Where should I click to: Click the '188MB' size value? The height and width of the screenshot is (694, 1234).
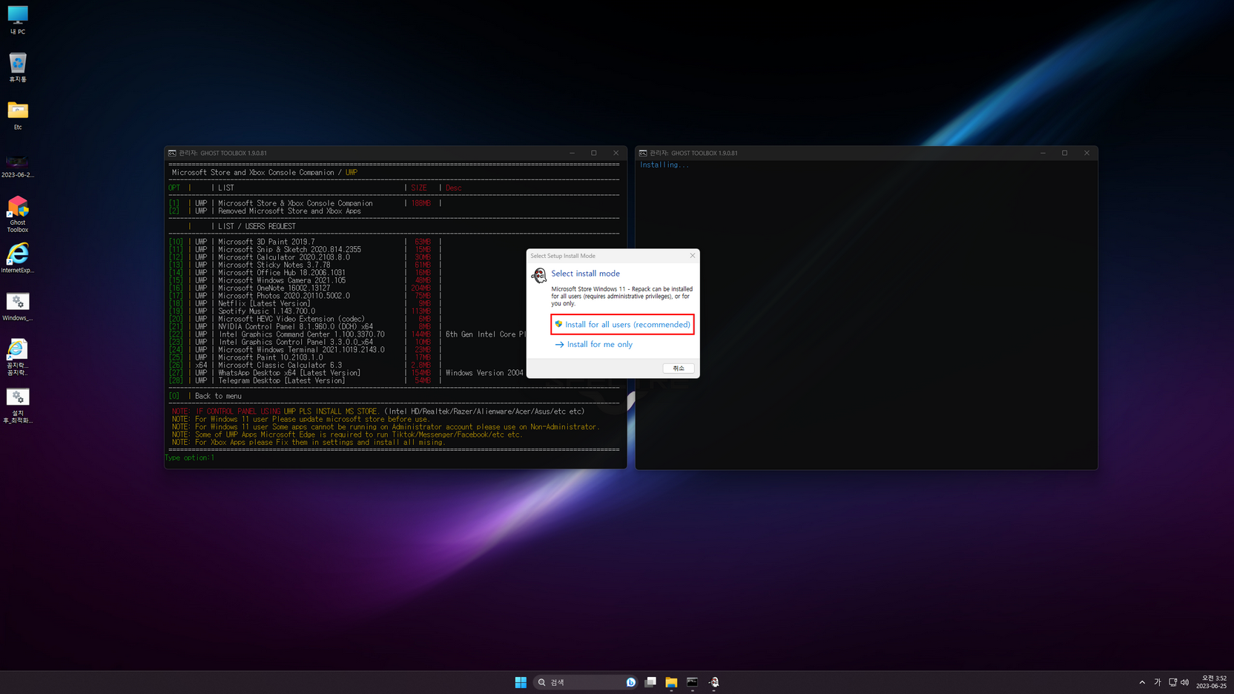(x=420, y=203)
